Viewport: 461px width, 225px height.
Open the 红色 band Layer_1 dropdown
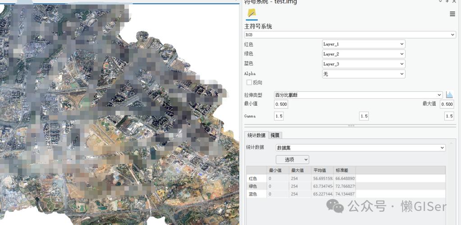click(x=364, y=45)
